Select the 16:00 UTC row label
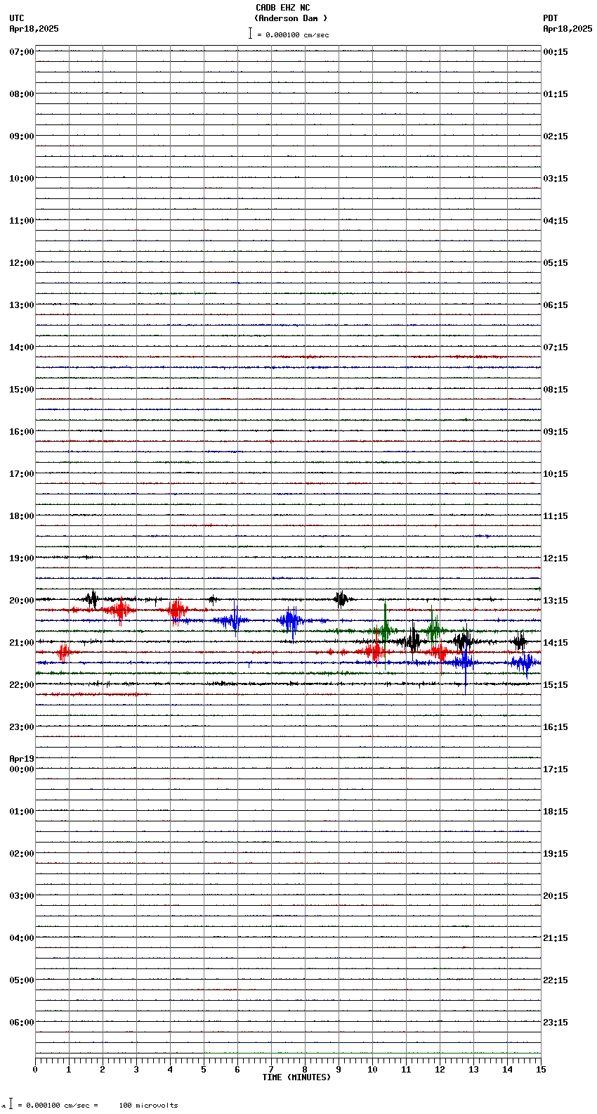Image resolution: width=597 pixels, height=1114 pixels. pyautogui.click(x=22, y=432)
